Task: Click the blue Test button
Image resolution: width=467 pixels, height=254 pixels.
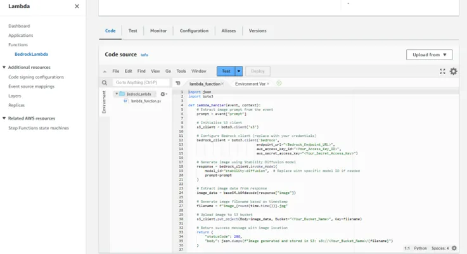Action: pos(226,71)
